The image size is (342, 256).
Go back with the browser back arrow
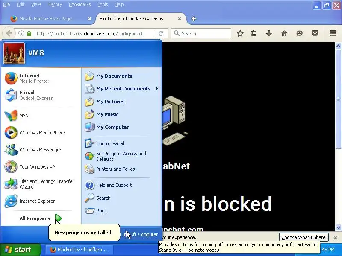coord(9,34)
